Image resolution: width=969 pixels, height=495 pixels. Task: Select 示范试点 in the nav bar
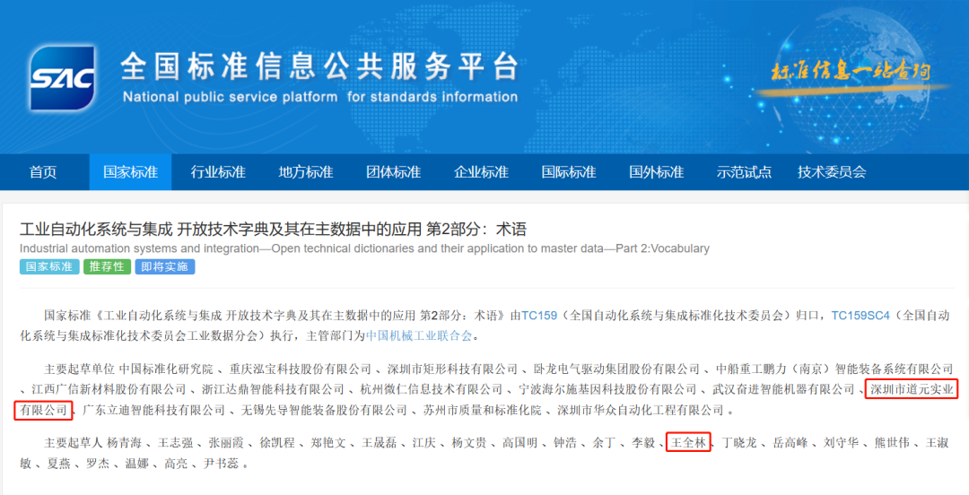click(744, 172)
